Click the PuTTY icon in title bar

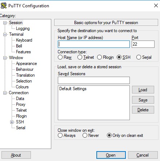3,6
